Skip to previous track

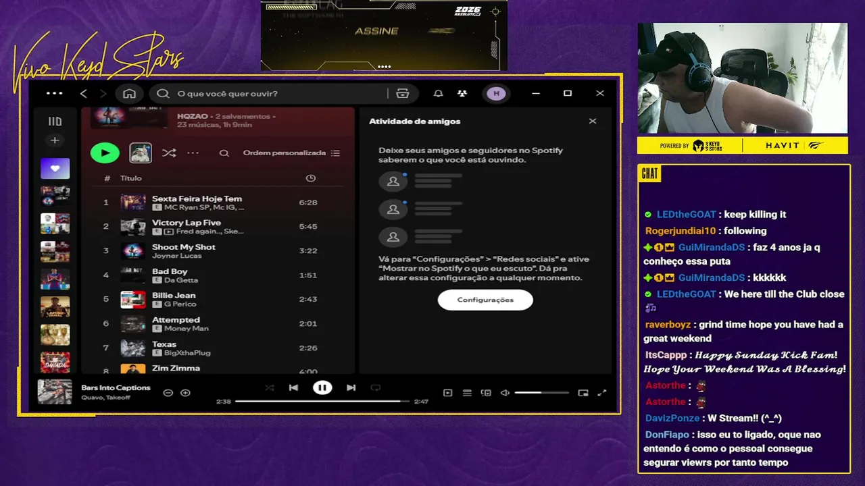293,387
